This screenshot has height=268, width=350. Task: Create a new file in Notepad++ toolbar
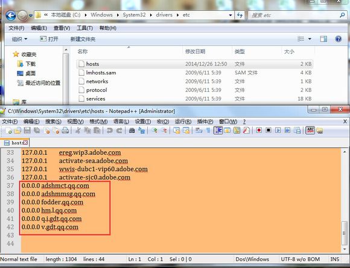click(x=8, y=130)
